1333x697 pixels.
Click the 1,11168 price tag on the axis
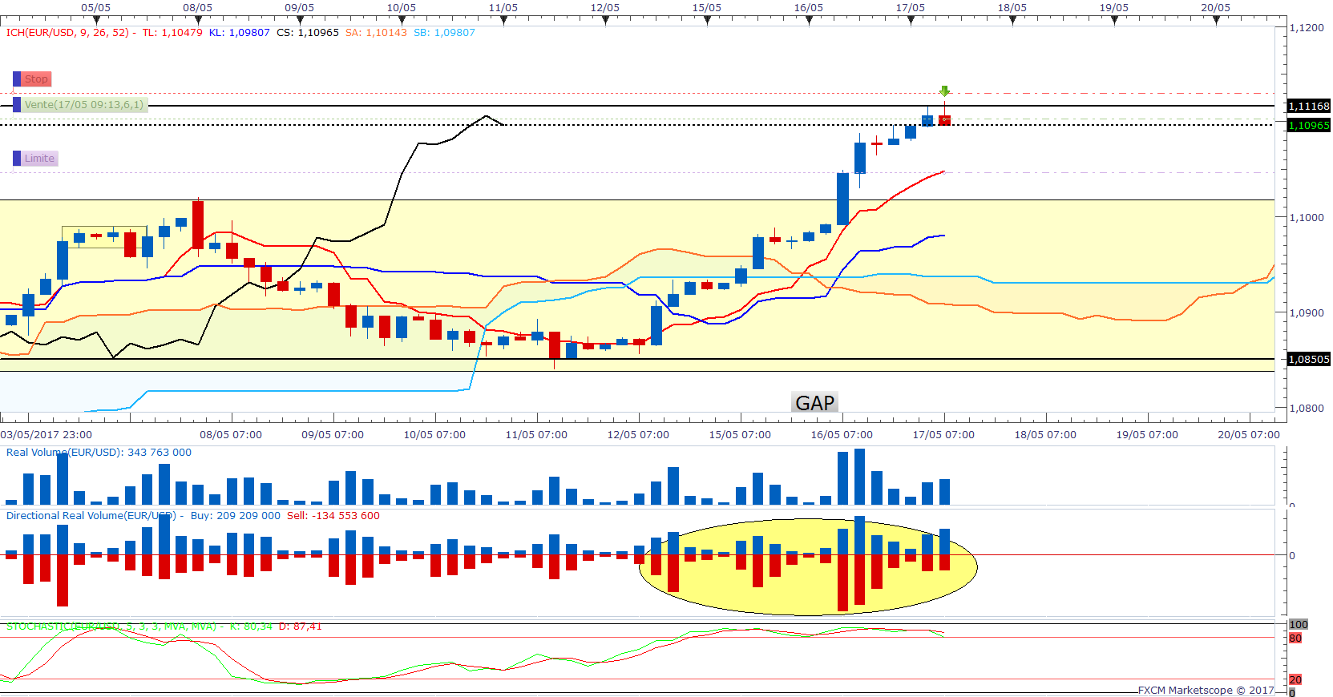click(1309, 106)
